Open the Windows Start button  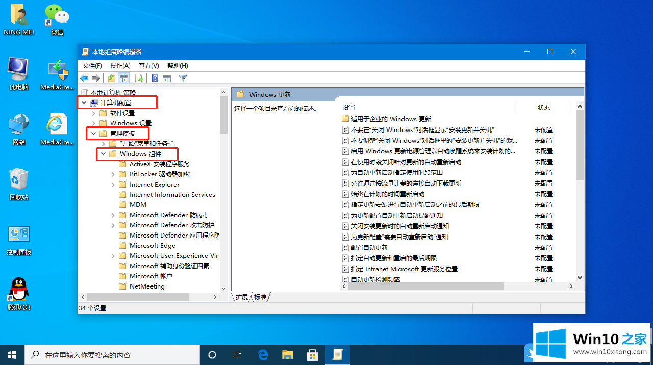[12, 354]
